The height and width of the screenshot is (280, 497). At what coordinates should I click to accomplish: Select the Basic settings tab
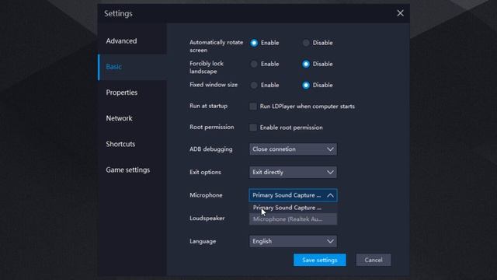(x=133, y=67)
